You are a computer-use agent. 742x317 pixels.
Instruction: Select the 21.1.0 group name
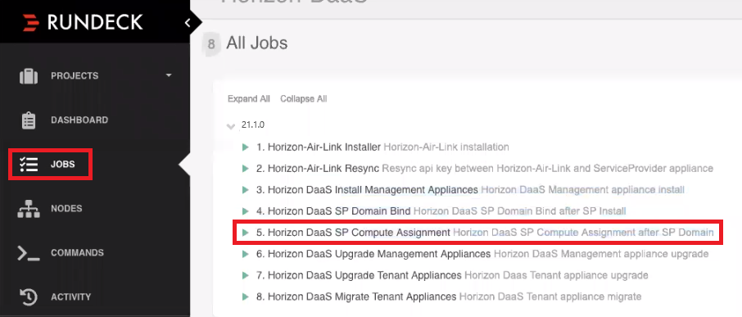coord(253,125)
